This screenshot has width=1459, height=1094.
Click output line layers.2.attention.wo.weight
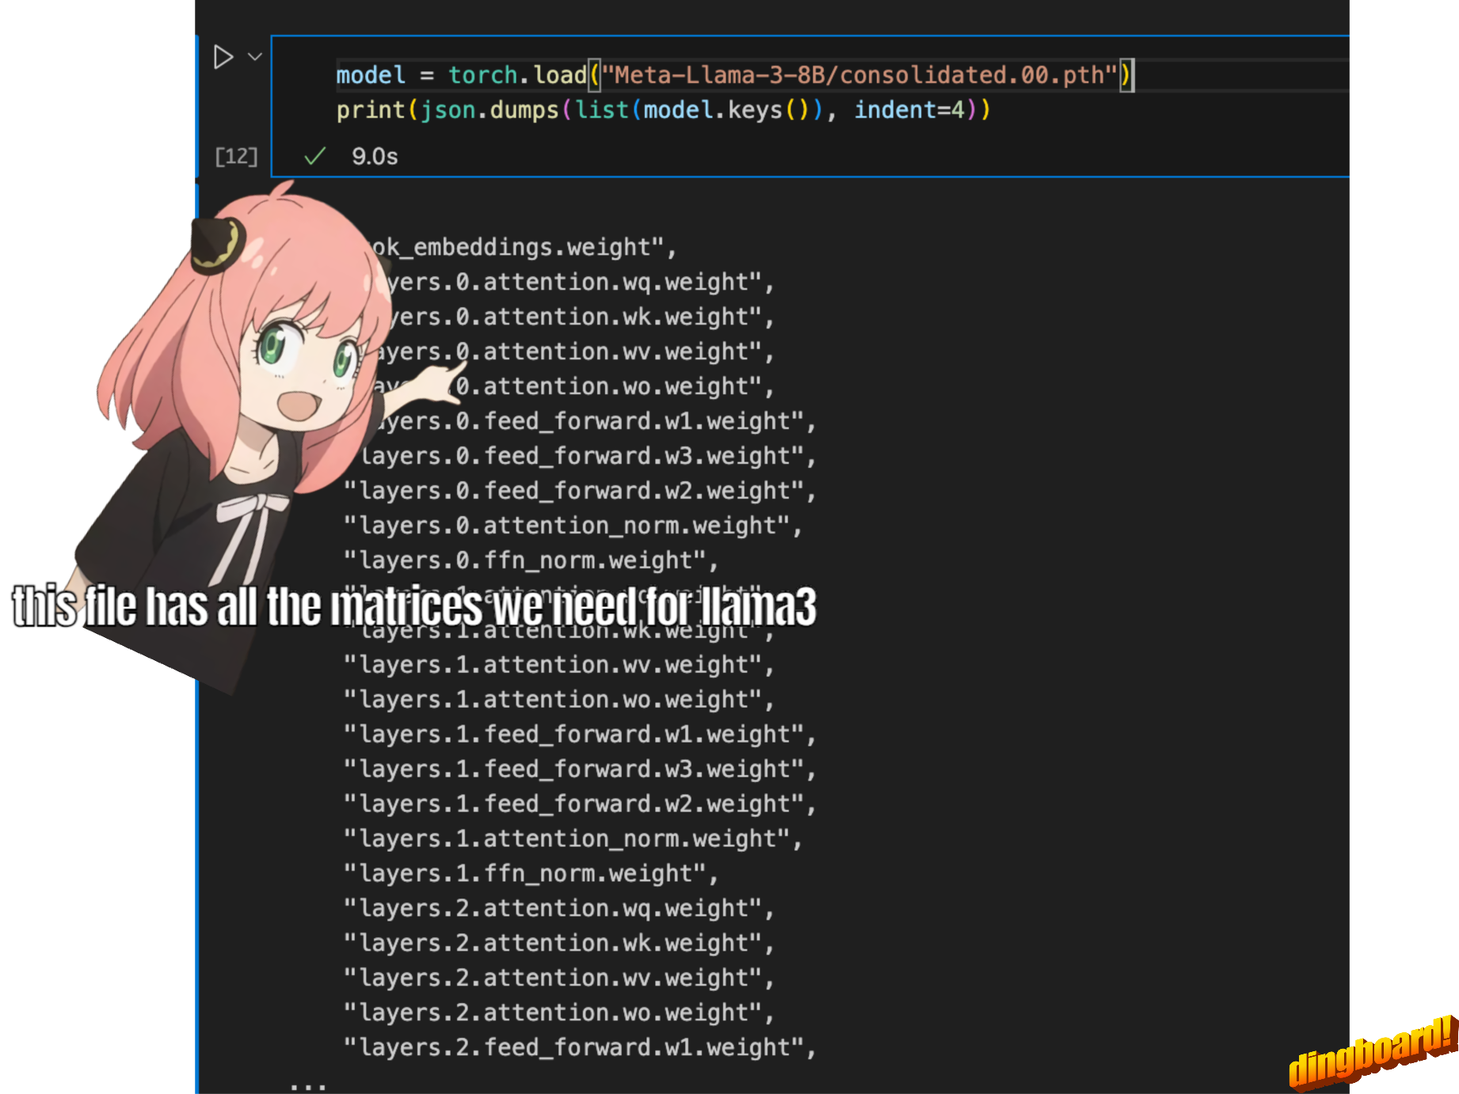pos(558,1013)
